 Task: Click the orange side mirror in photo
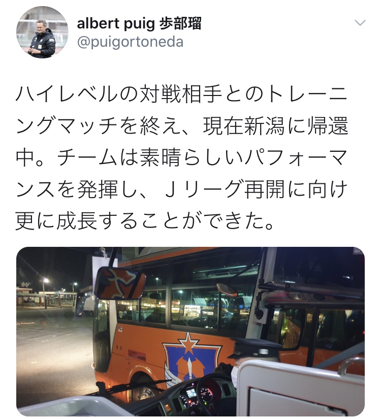pos(120,283)
